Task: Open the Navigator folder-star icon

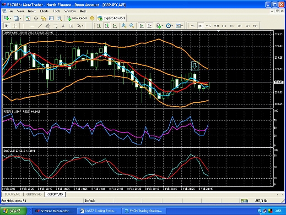Action: click(x=43, y=18)
